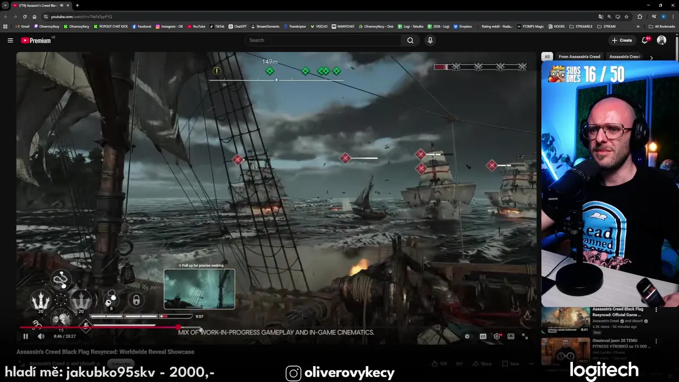Open YT2MP3 Magic bookmark
This screenshot has width=679, height=382.
click(x=530, y=26)
